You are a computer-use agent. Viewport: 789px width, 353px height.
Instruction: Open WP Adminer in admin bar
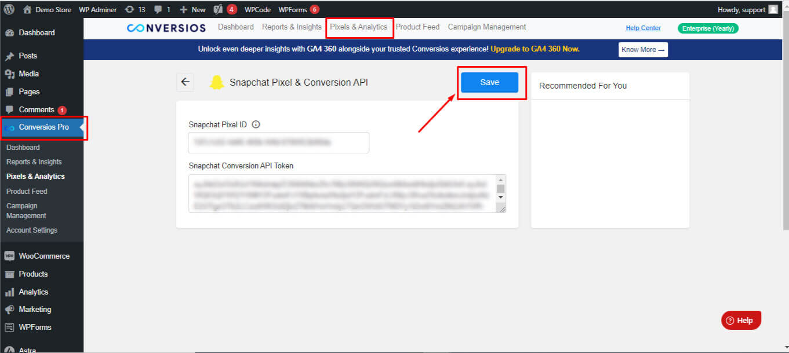[x=97, y=9]
